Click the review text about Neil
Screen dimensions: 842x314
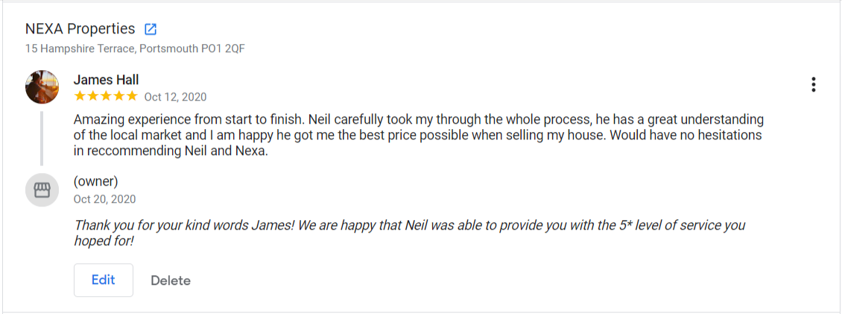[x=417, y=135]
